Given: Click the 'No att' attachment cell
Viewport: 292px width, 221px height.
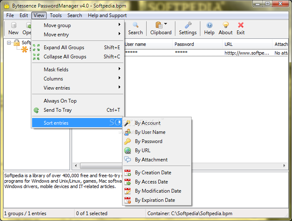Looking at the screenshot, I should 281,53.
